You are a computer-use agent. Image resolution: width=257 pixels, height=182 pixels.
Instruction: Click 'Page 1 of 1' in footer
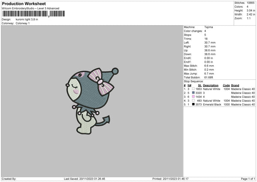(x=248, y=179)
